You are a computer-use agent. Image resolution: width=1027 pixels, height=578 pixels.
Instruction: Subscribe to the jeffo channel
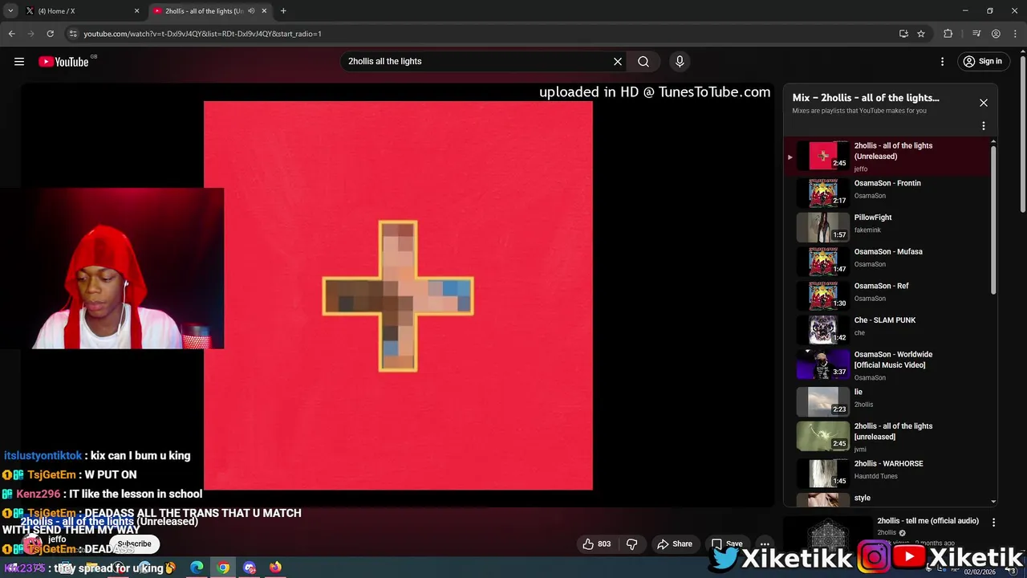134,543
